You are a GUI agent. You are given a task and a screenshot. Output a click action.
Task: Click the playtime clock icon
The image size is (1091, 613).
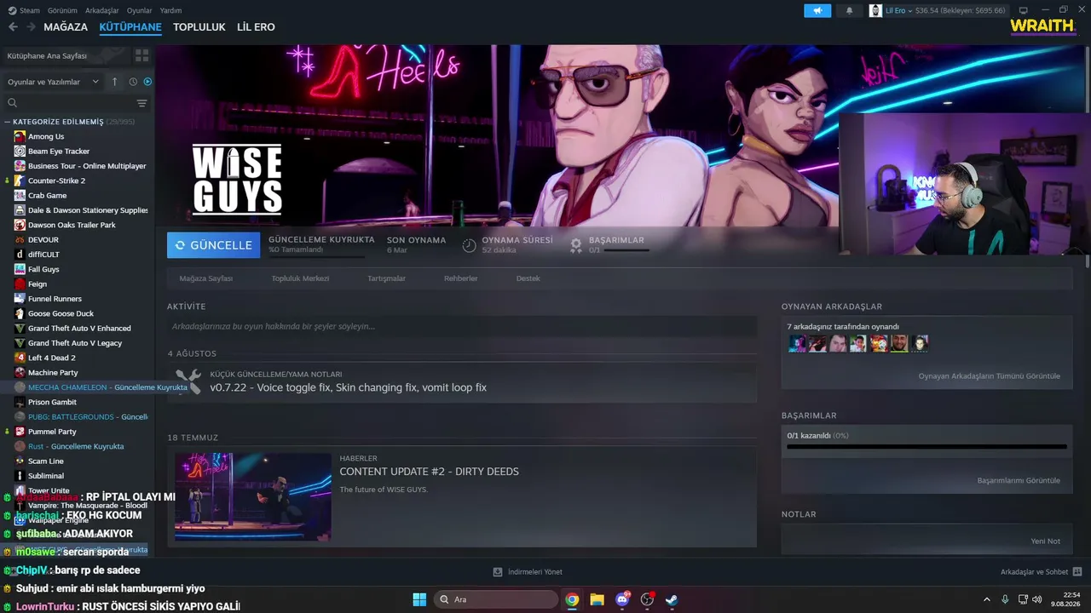click(469, 245)
